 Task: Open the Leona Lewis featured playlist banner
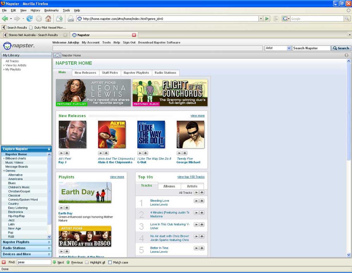93,92
